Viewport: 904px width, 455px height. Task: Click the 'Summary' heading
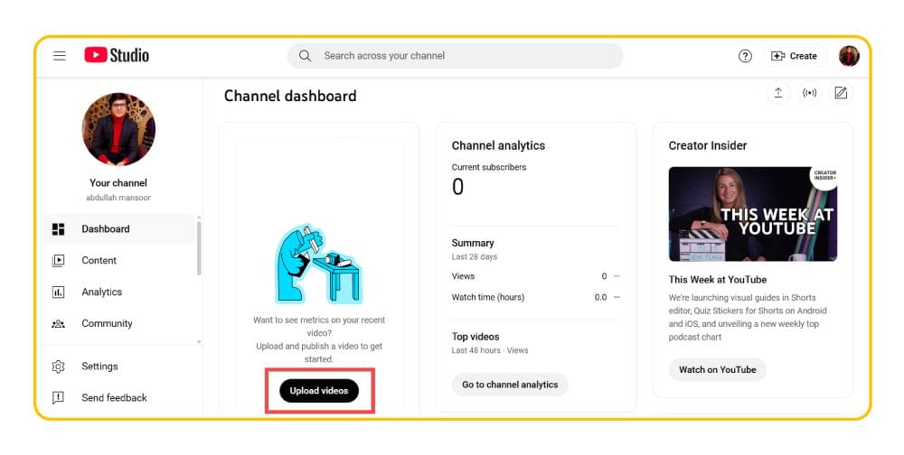coord(473,243)
